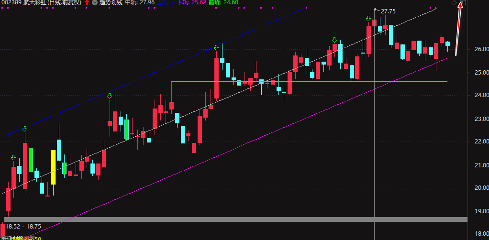Click the gray horizontal gap band
The height and width of the screenshot is (240, 489).
coord(236,219)
